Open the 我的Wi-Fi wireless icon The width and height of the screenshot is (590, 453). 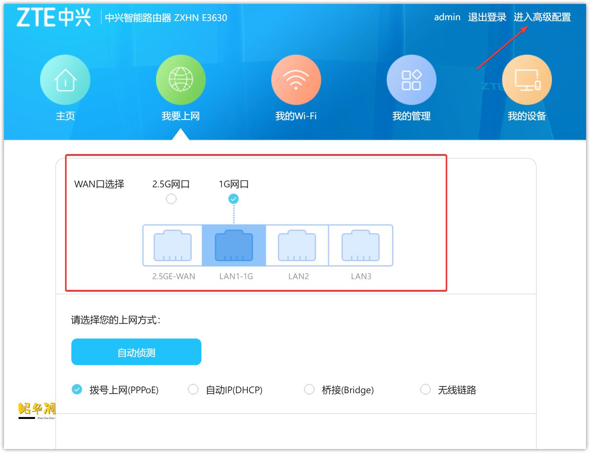coord(295,79)
